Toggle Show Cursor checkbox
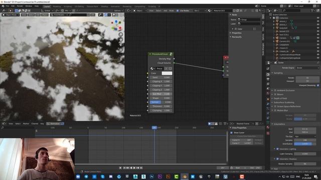321x180 pixels. tap(232, 132)
